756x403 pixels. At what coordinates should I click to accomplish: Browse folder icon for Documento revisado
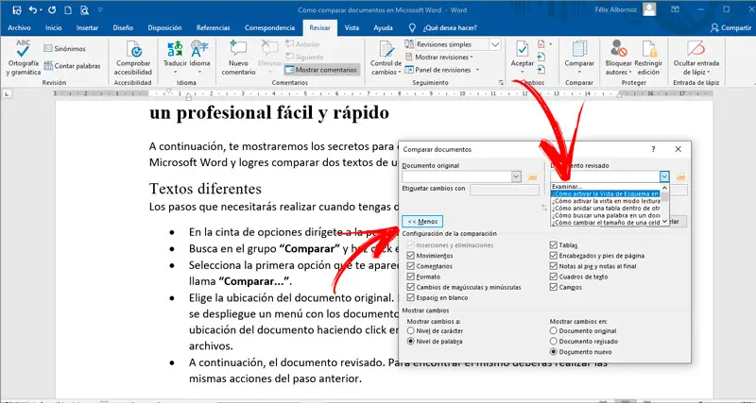pos(680,176)
